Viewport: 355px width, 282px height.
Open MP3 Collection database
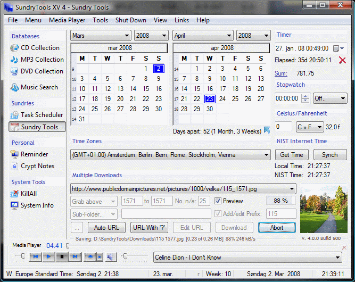pos(37,60)
